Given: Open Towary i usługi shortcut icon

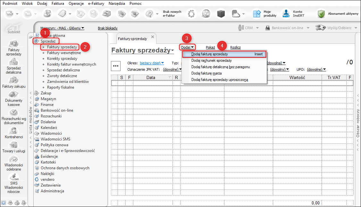Looking at the screenshot, I should pyautogui.click(x=14, y=145).
